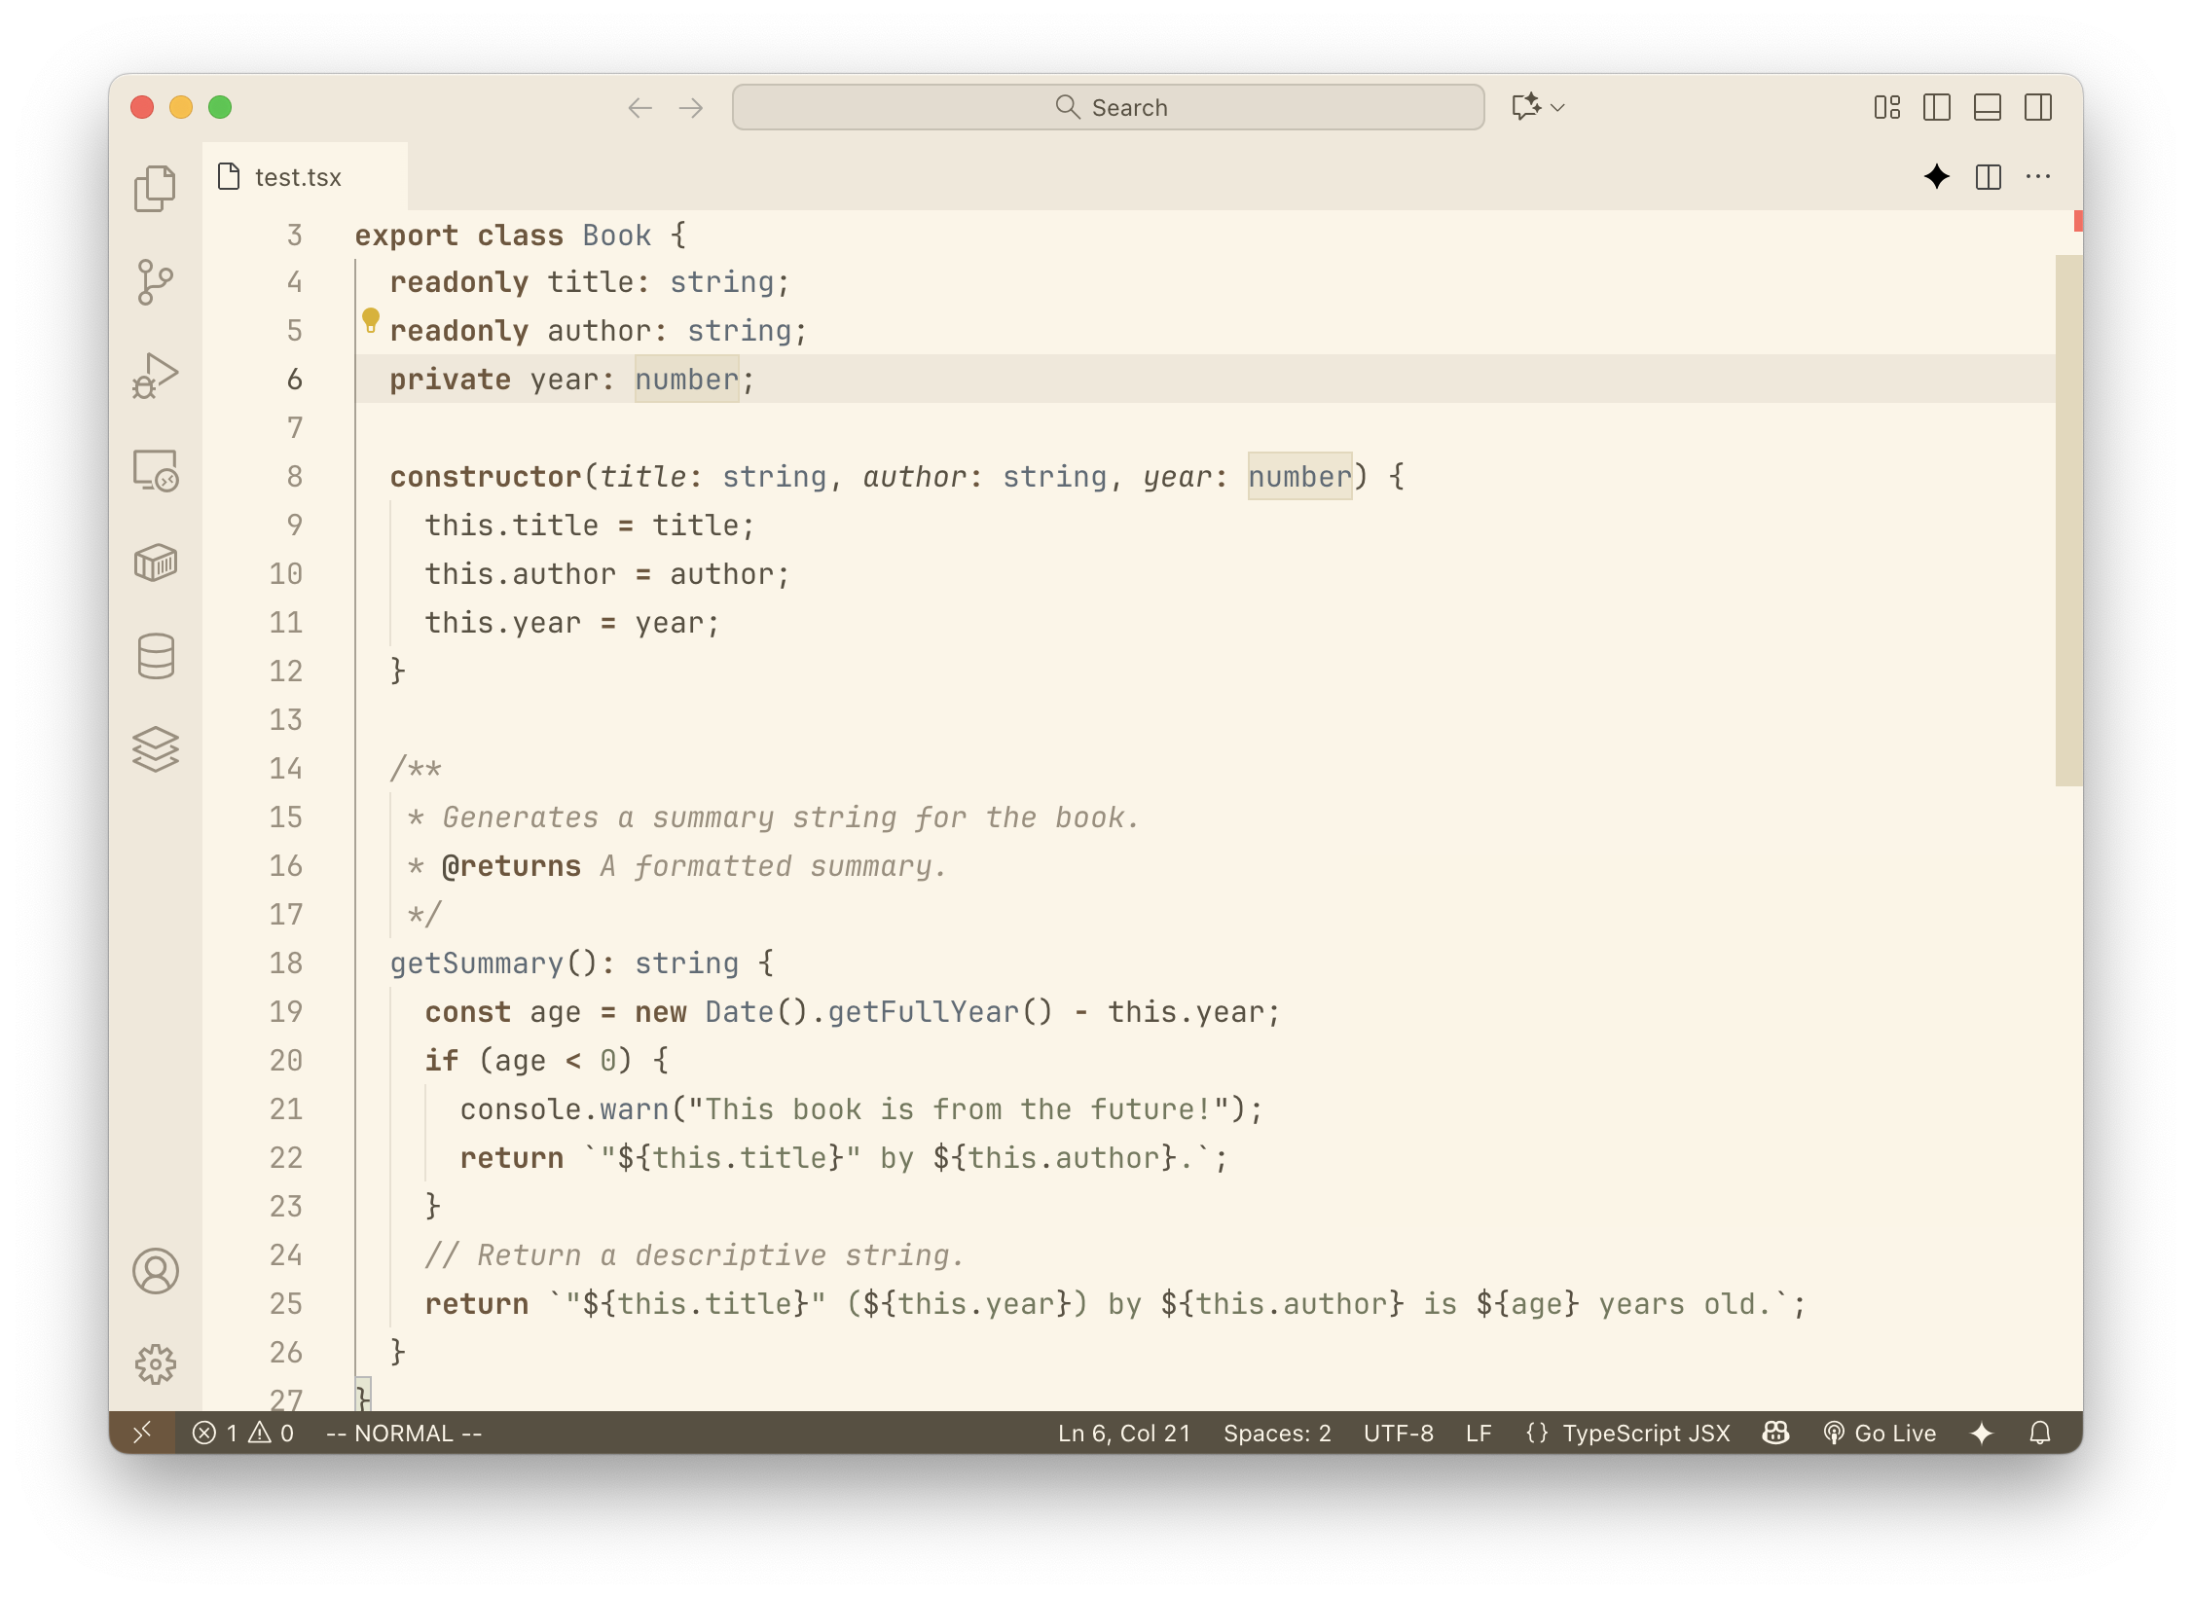This screenshot has height=1598, width=2192.
Task: Click the Book class name
Action: (x=617, y=235)
